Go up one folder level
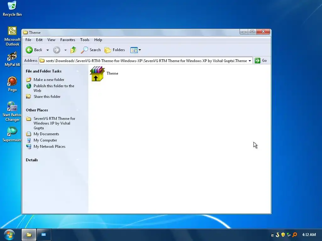 coord(73,50)
